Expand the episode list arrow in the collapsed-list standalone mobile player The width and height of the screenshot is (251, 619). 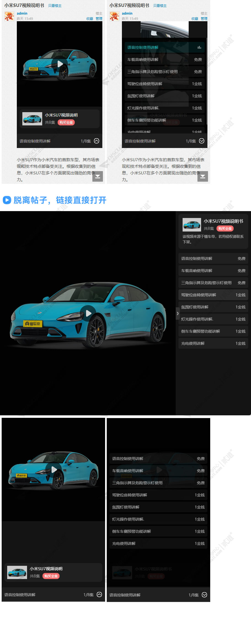[99, 594]
